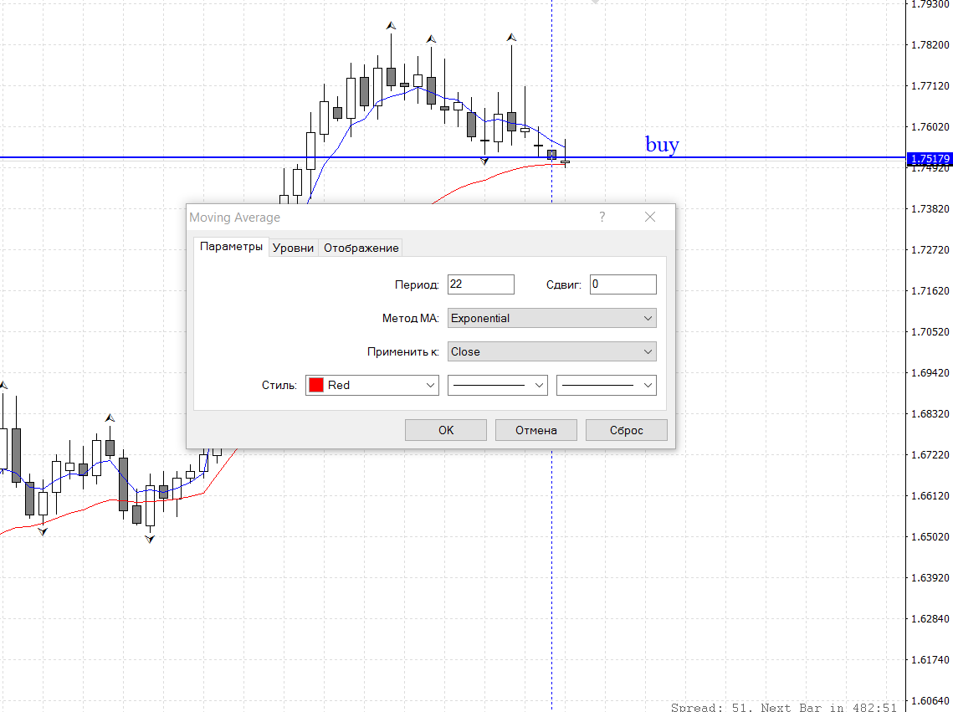The width and height of the screenshot is (953, 712).
Task: Open the Уровни tab
Action: 293,248
